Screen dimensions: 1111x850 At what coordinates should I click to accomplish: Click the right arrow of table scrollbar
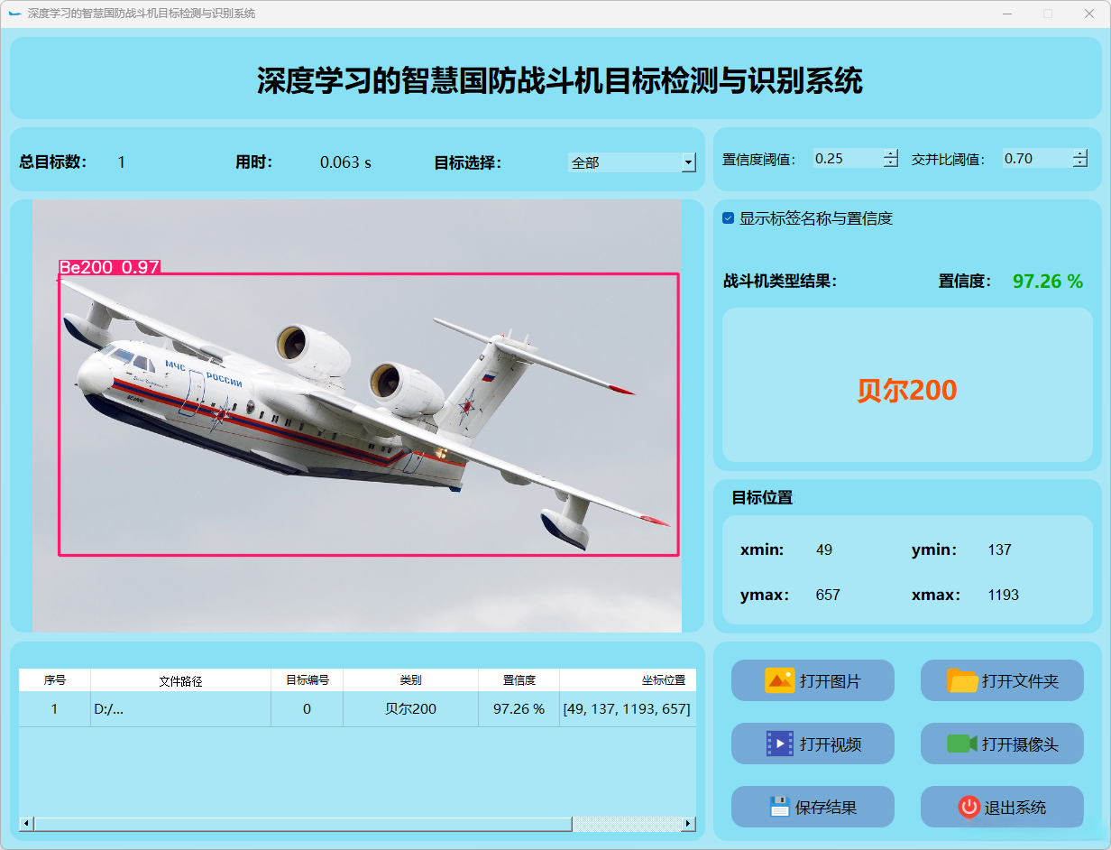point(689,824)
